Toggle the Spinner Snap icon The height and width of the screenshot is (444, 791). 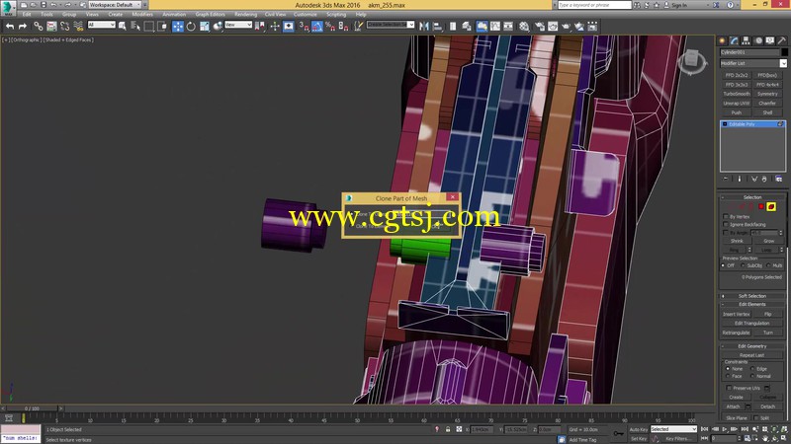[343, 27]
